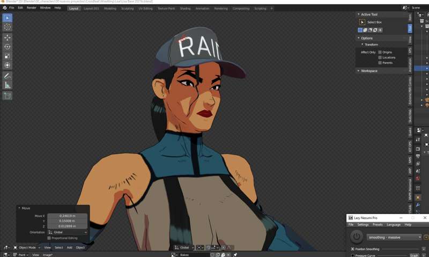
Task: Toggle the pin icon in image editor header
Action: 235,255
